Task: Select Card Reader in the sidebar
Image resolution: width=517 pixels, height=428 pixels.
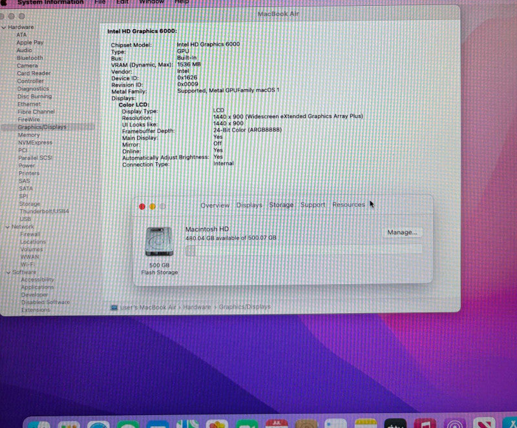Action: click(34, 73)
